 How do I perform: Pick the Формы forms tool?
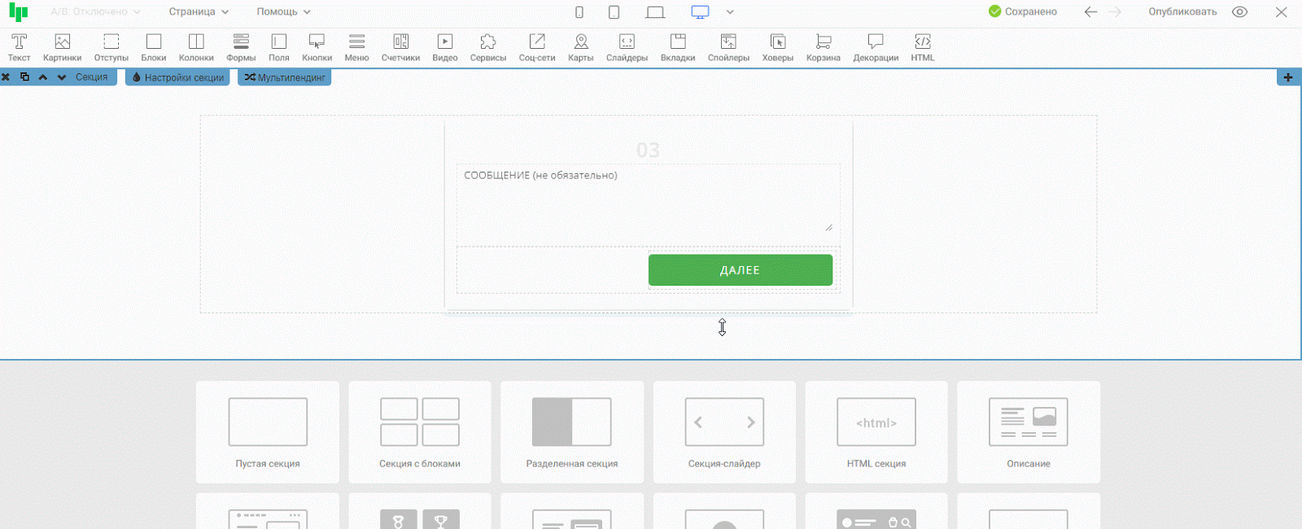[241, 47]
